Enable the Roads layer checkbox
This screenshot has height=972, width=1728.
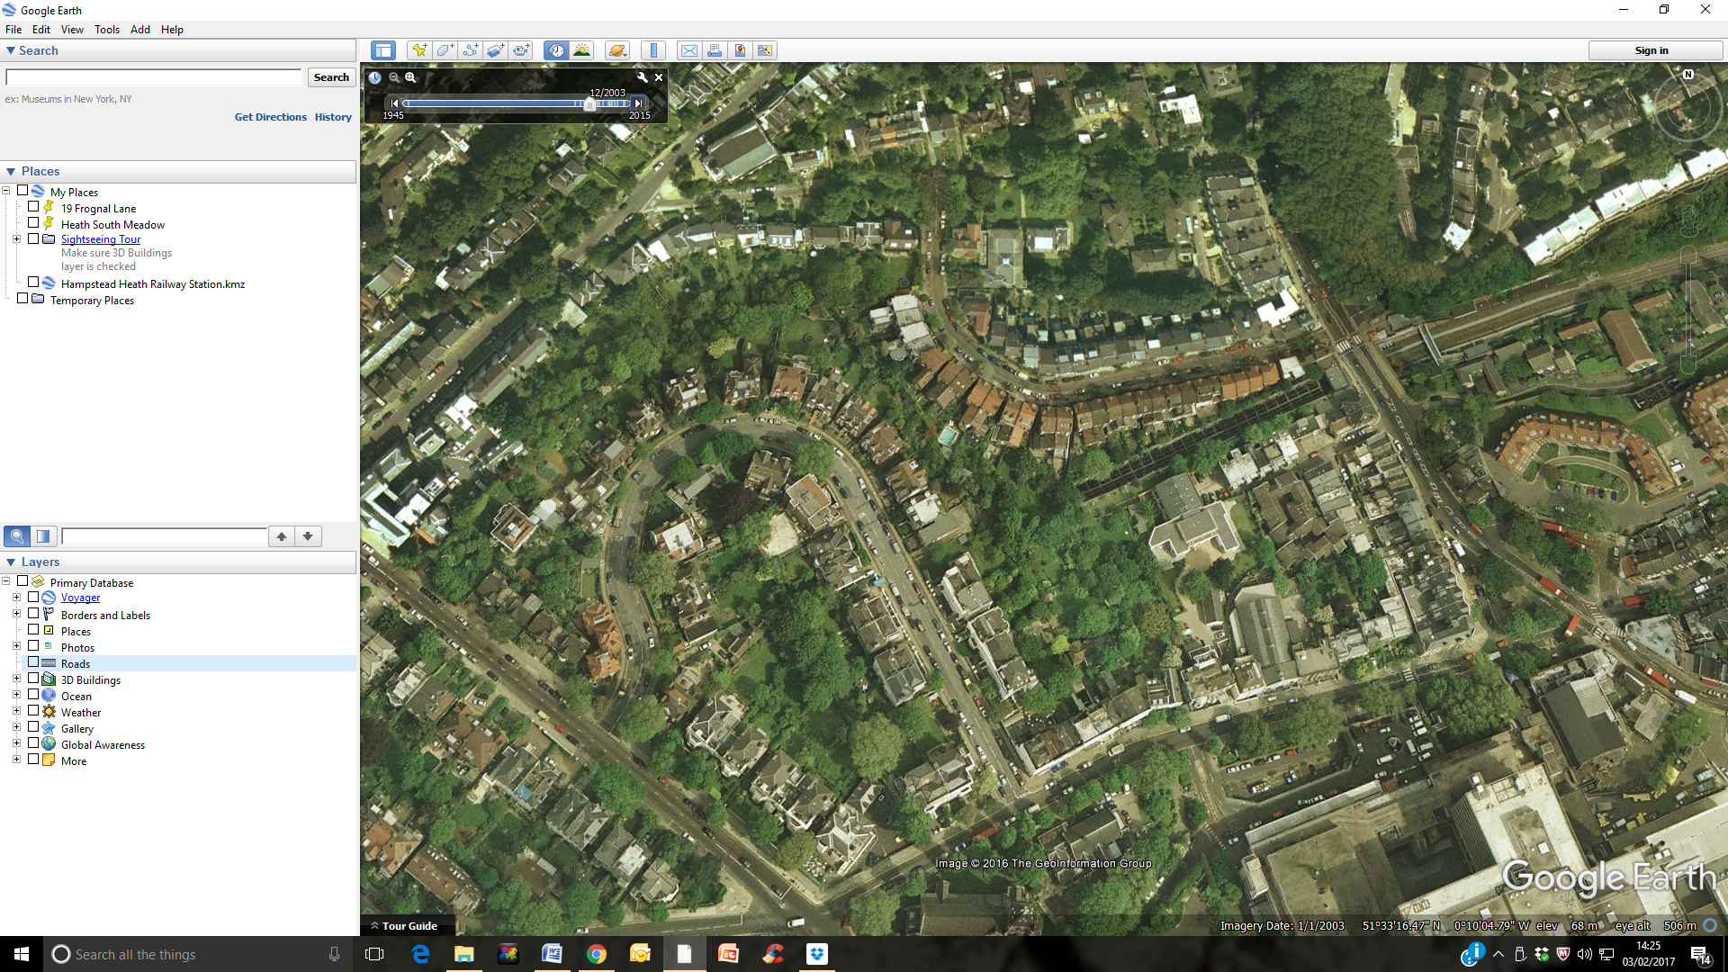tap(33, 662)
